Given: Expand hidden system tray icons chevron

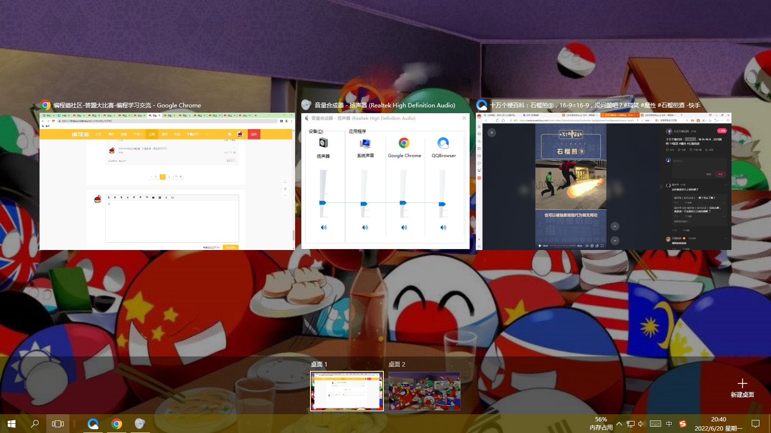Looking at the screenshot, I should pos(619,424).
